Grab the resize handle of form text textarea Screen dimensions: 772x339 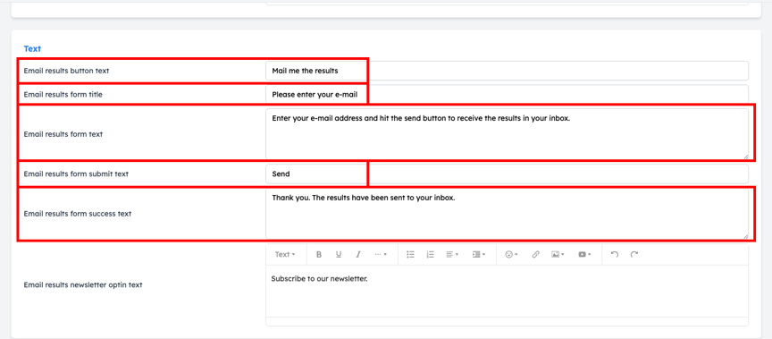click(745, 157)
